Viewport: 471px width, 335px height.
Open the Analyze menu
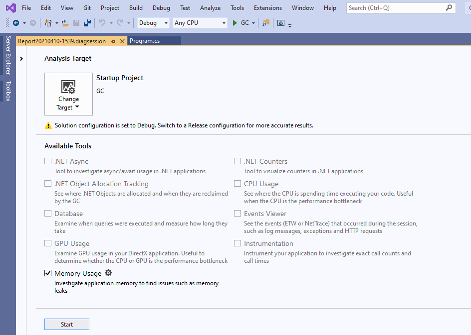point(210,7)
